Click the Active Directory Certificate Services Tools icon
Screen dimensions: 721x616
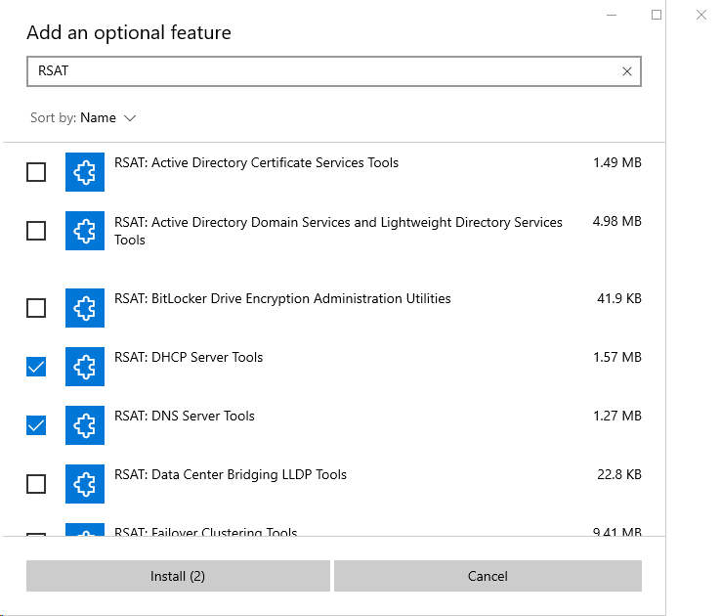pyautogui.click(x=84, y=172)
